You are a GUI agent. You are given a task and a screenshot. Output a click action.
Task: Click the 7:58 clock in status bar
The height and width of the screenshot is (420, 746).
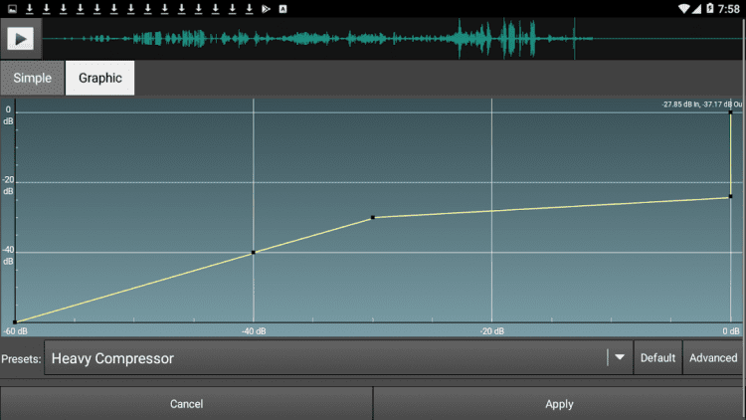click(x=729, y=8)
